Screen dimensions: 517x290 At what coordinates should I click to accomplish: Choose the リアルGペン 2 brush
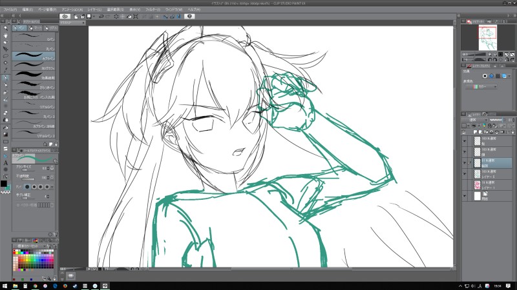pos(34,134)
